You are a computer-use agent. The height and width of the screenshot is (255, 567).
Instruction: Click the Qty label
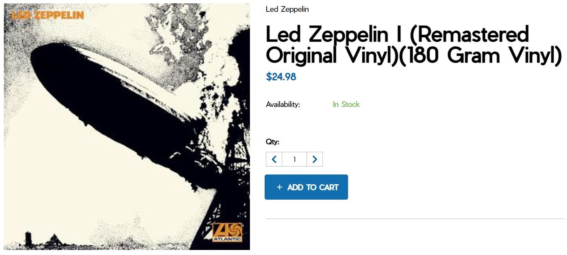pos(272,142)
